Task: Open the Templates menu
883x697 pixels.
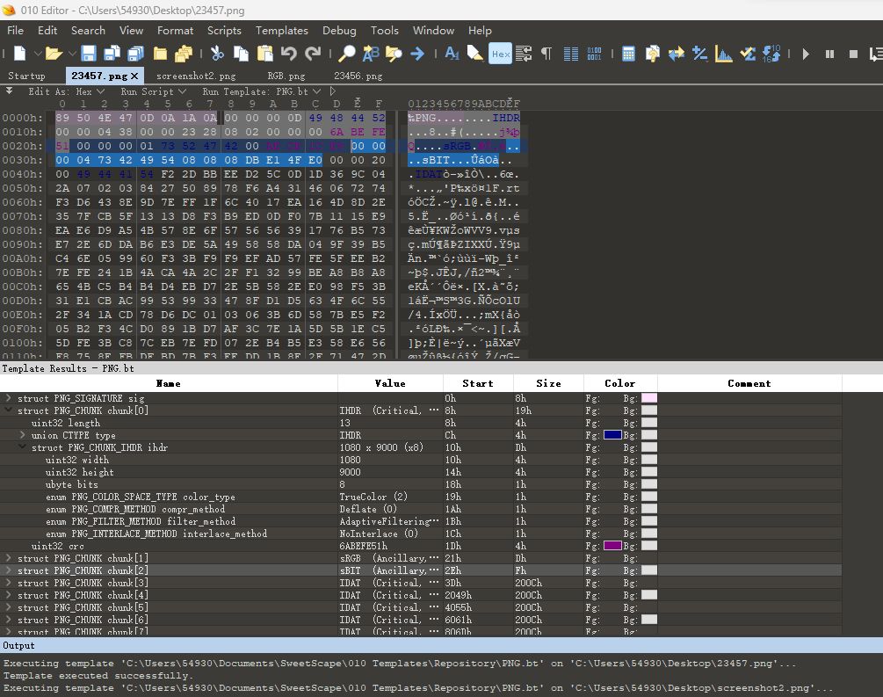Action: pos(281,30)
